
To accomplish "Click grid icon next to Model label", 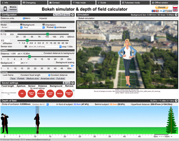I will tap(21, 25).
